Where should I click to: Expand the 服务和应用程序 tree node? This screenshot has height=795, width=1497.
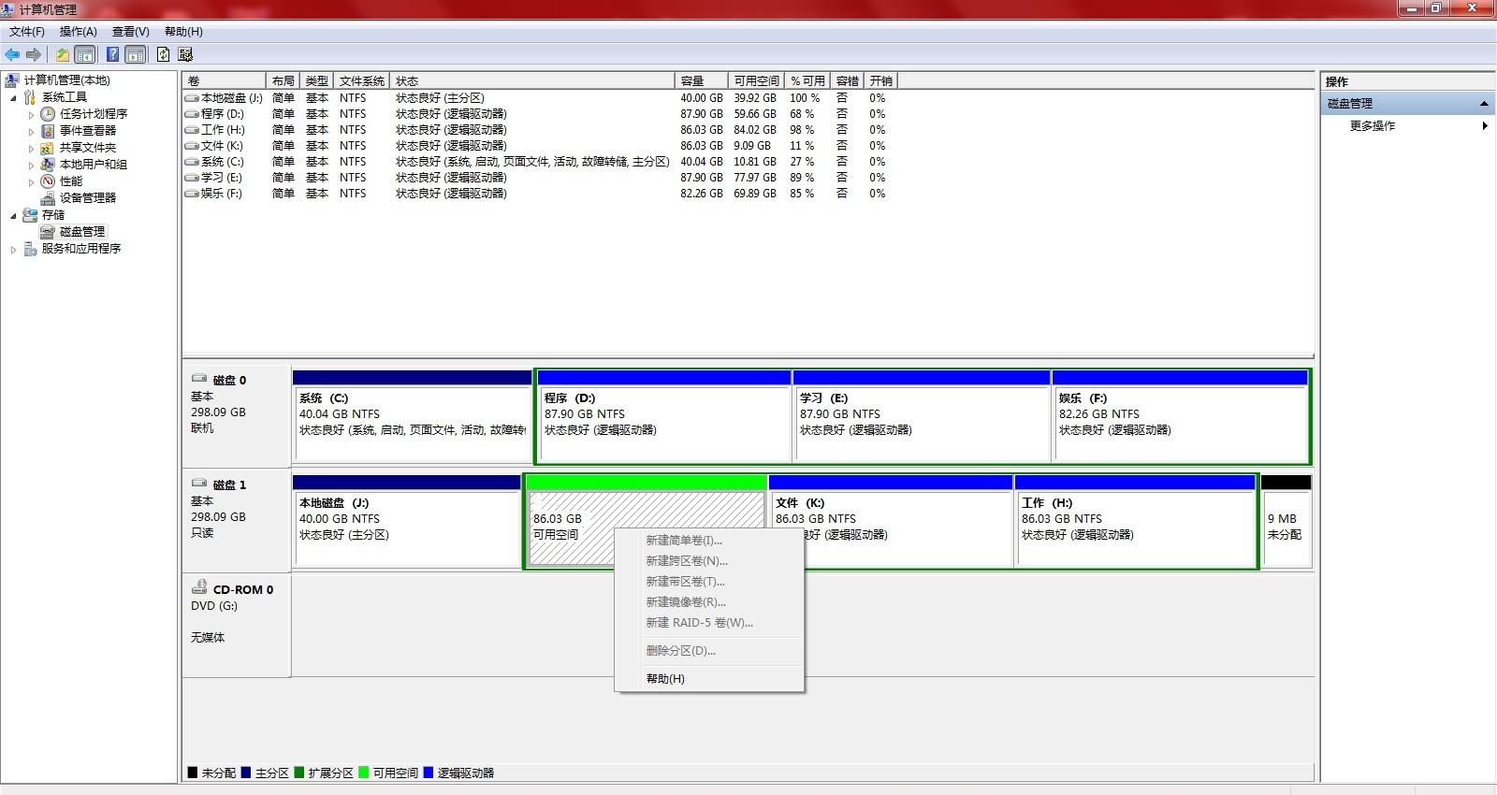(13, 250)
